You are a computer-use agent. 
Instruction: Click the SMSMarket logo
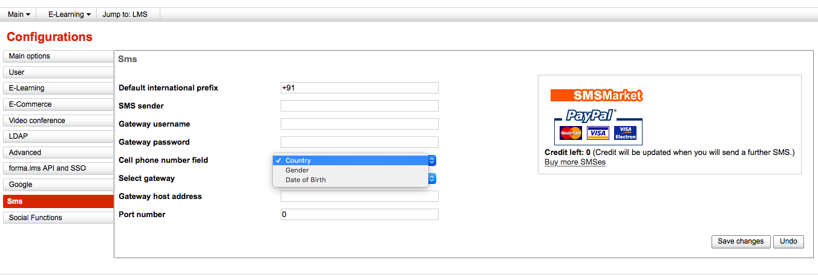(x=596, y=95)
